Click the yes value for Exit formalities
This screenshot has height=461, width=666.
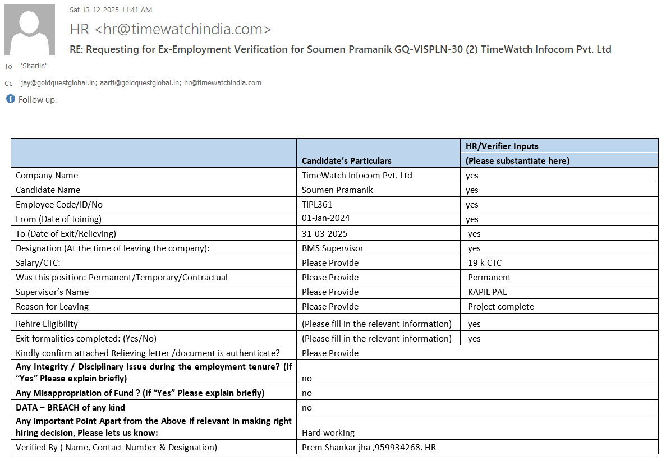[x=475, y=339]
